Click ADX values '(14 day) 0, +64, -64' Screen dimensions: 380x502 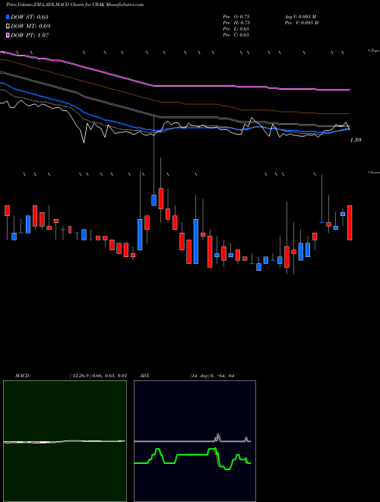point(212,376)
